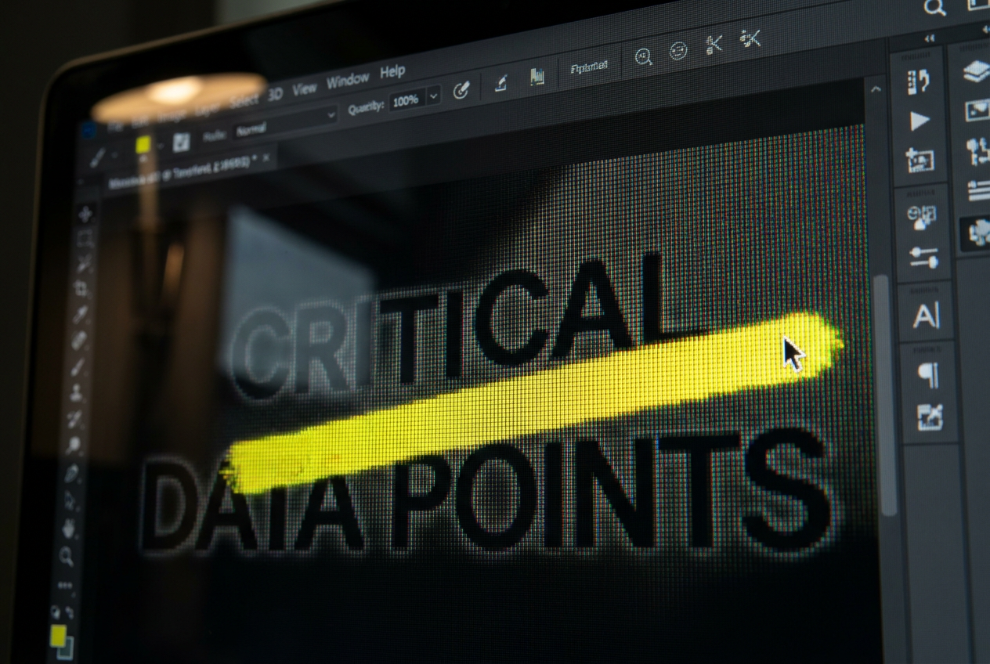Select the Eyedropper tool
Viewport: 990px width, 664px height.
[80, 315]
